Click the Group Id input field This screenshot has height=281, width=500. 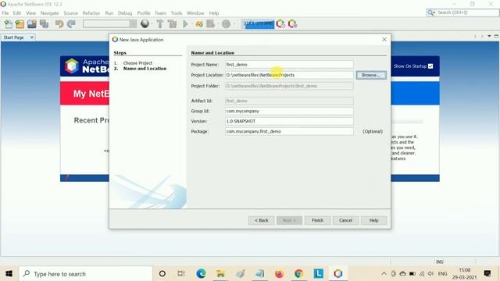[289, 111]
